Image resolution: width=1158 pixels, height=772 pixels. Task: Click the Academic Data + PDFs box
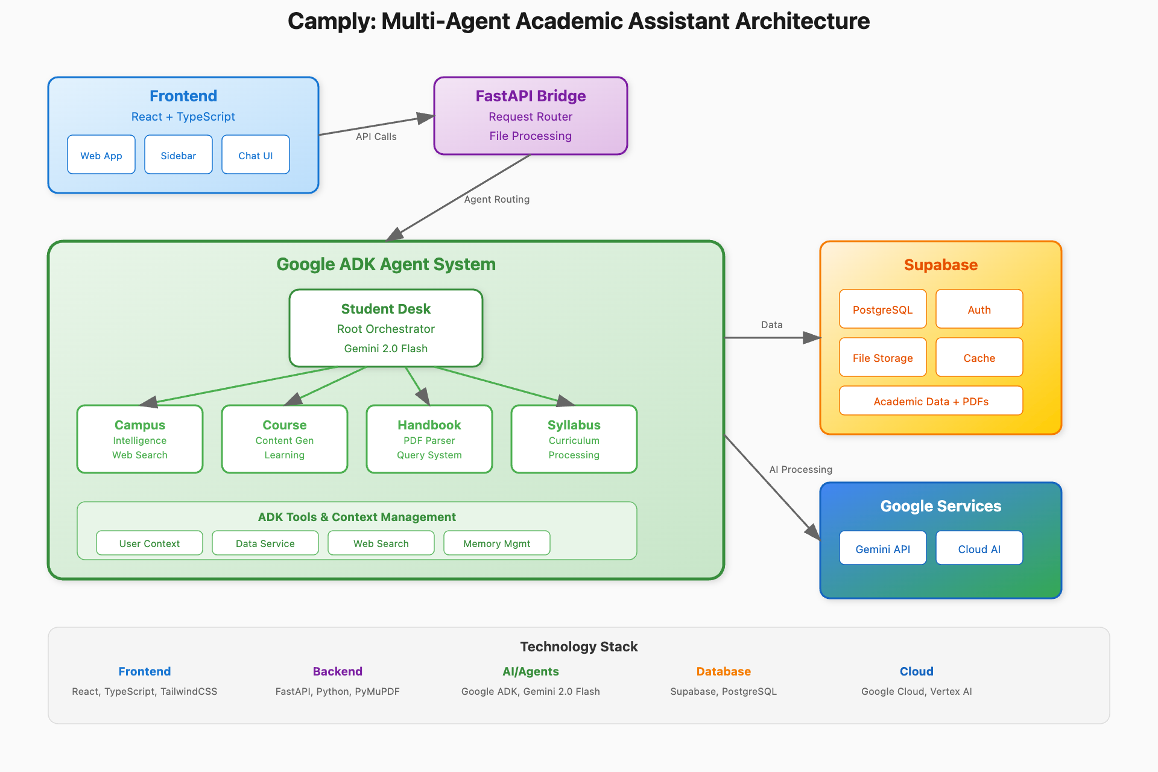coord(931,401)
